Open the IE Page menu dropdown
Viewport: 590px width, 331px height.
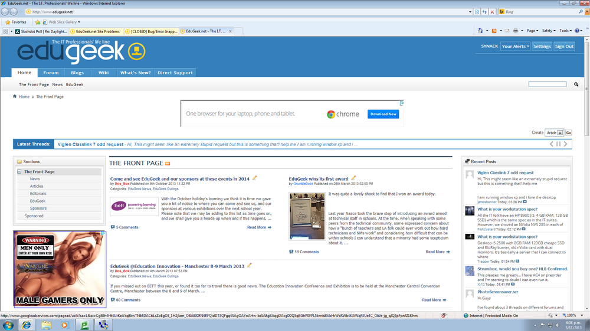point(532,31)
